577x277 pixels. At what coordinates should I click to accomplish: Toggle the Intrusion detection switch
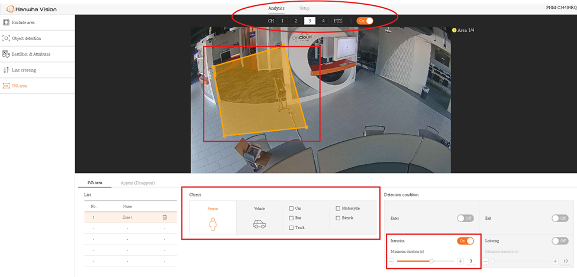point(465,241)
